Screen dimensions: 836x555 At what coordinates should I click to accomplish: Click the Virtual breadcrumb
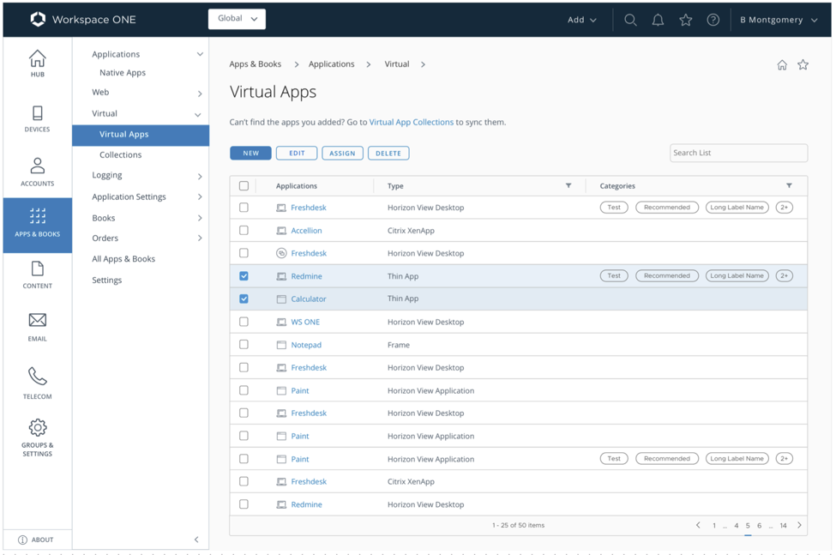[397, 64]
